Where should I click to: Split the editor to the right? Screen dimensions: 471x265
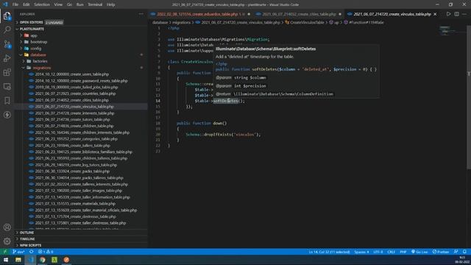click(456, 14)
